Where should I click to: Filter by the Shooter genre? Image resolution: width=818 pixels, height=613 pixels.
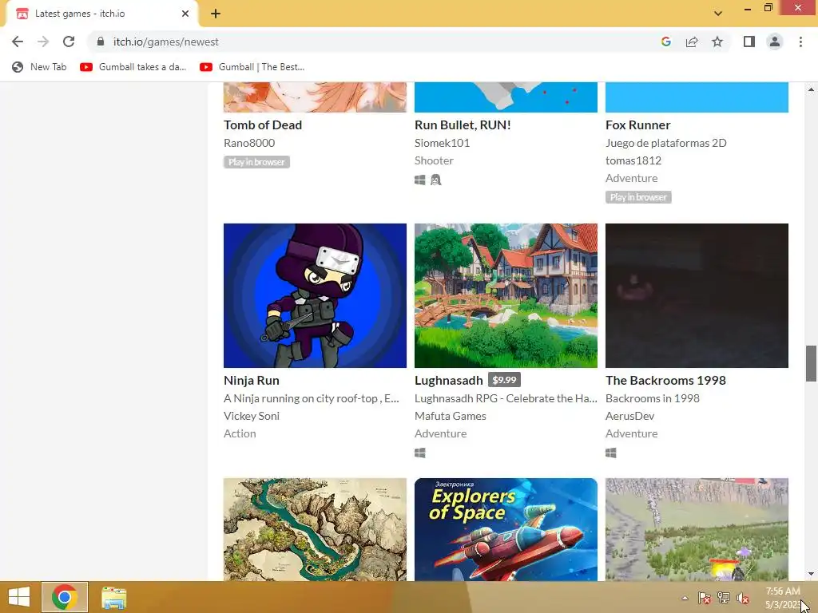[x=434, y=160]
